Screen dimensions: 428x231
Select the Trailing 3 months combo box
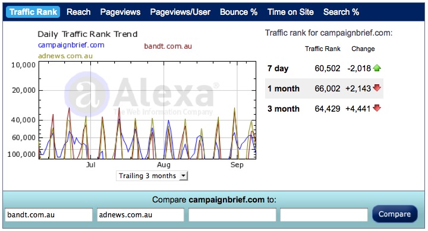(152, 176)
